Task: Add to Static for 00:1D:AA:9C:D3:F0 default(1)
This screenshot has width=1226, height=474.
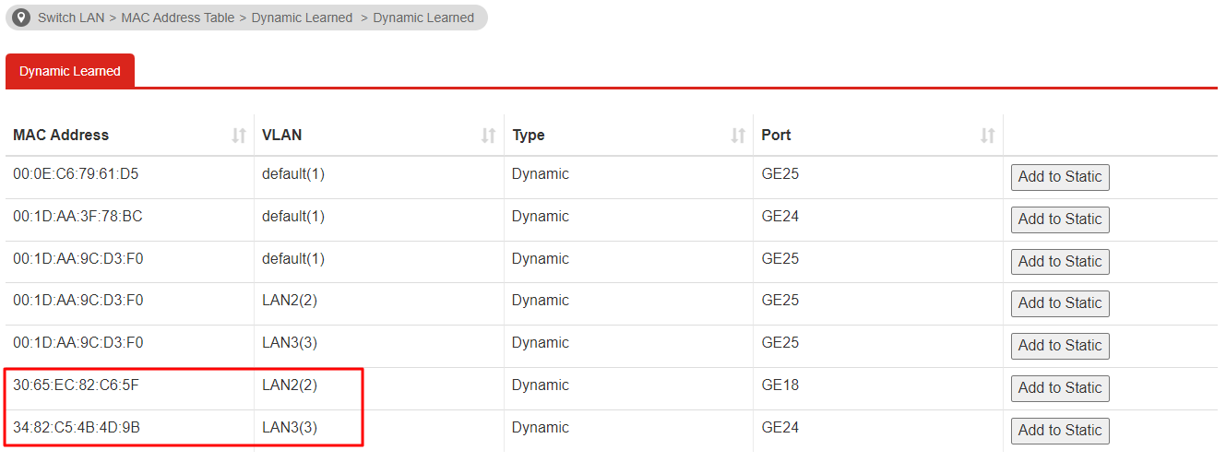Action: (x=1060, y=262)
